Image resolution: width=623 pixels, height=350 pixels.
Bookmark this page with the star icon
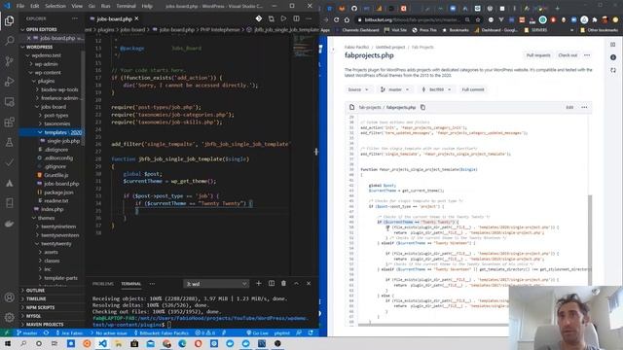(478, 19)
